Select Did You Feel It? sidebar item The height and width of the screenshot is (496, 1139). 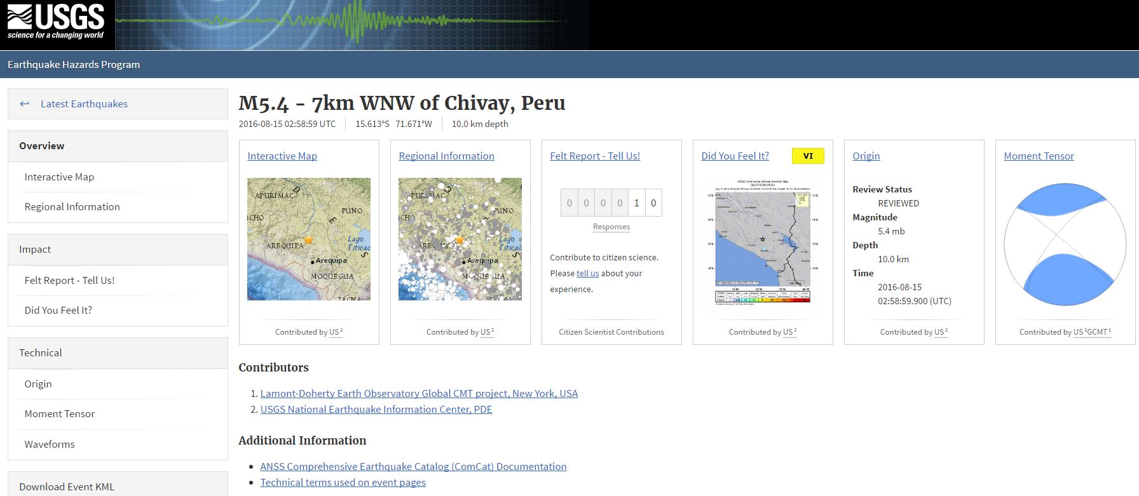(58, 311)
